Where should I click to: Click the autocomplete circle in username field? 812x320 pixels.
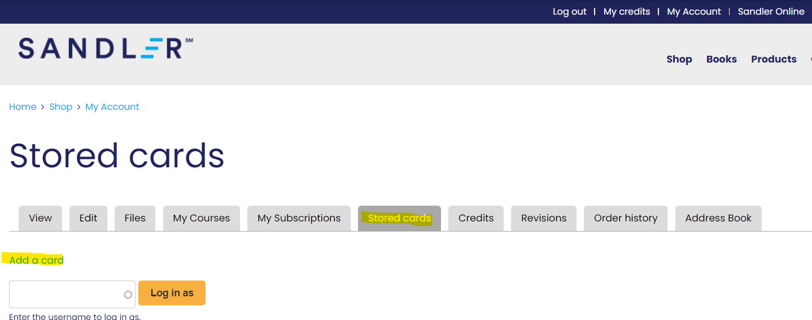pyautogui.click(x=128, y=295)
